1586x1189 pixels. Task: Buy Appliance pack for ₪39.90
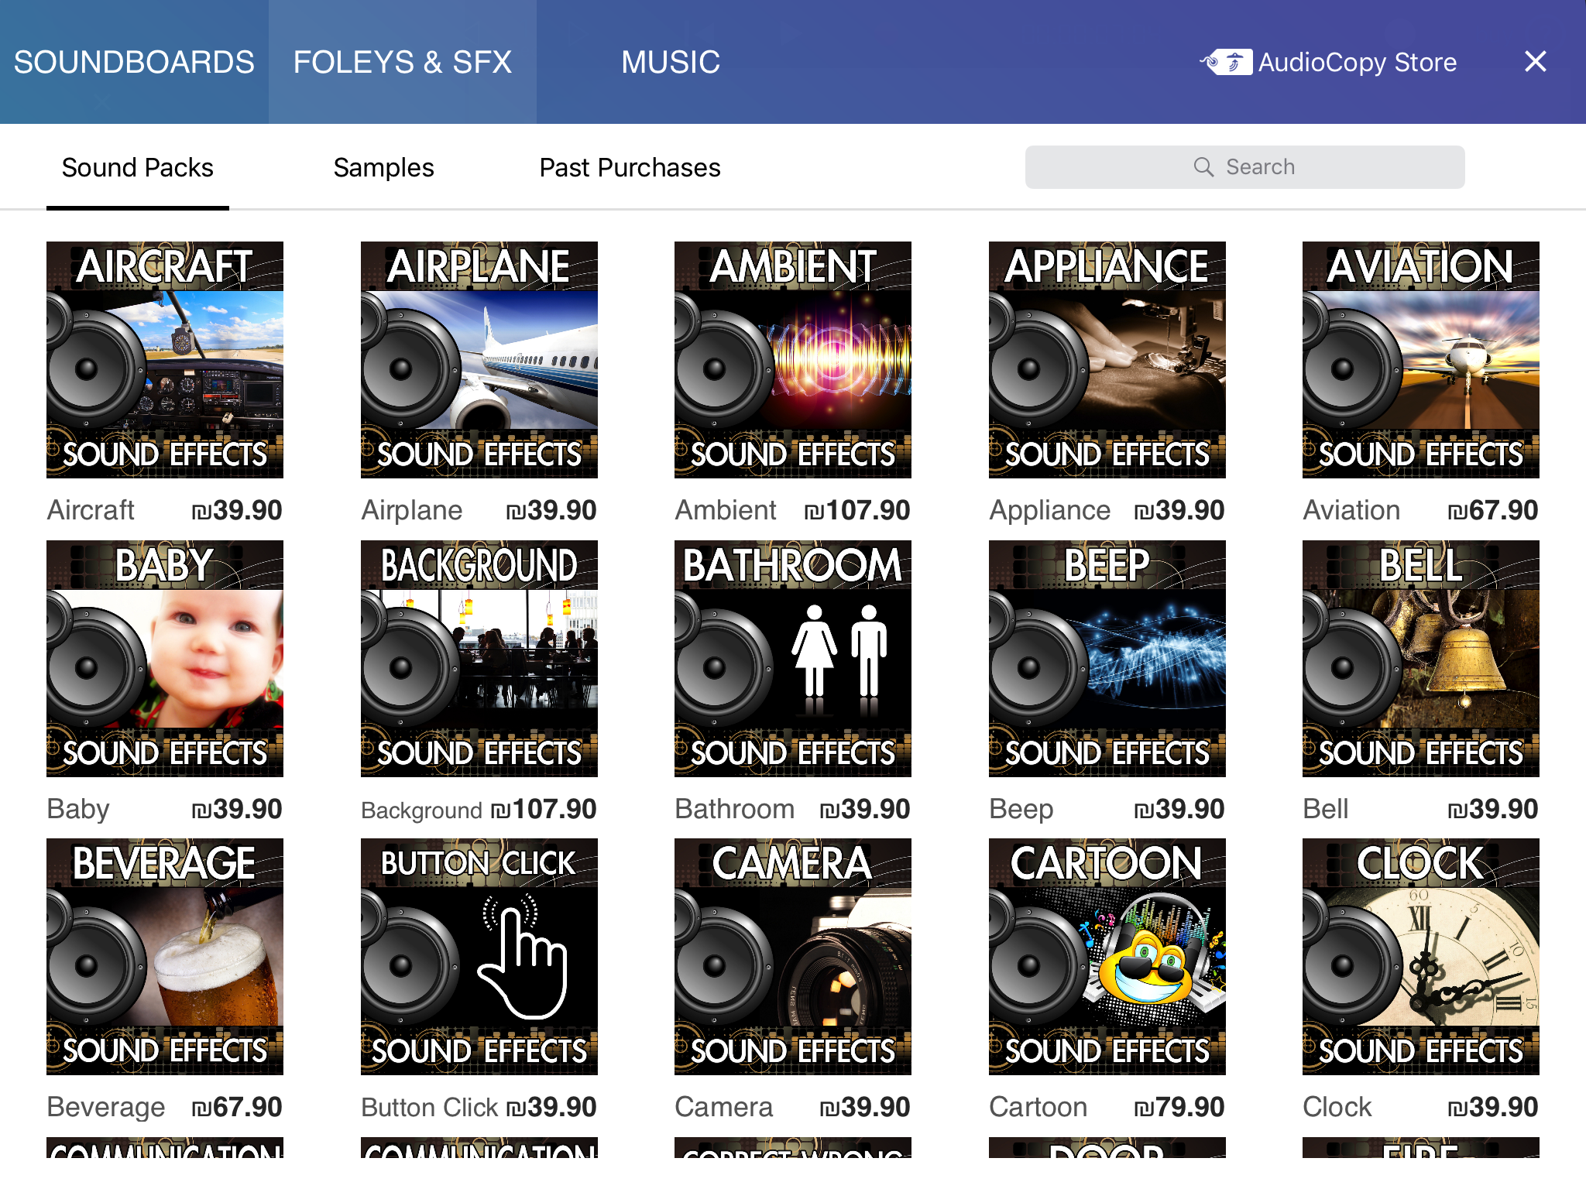click(1179, 510)
